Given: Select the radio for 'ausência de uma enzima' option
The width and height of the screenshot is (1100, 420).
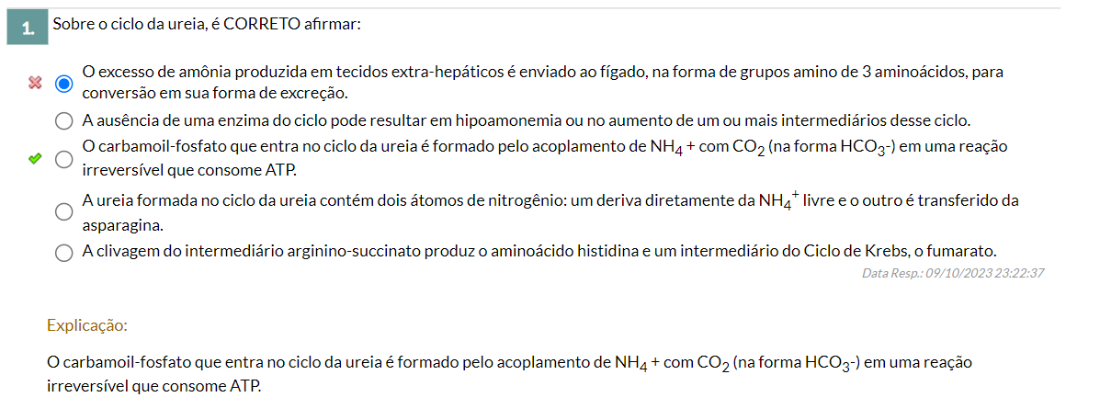Looking at the screenshot, I should (63, 121).
